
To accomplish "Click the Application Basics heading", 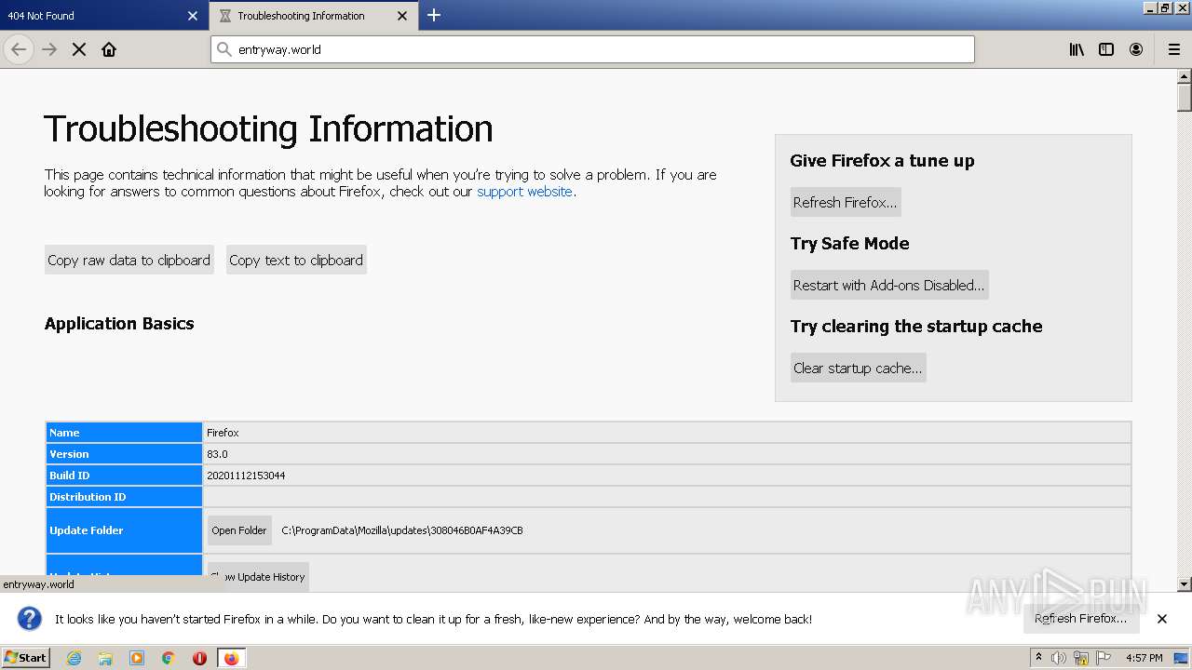I will coord(119,324).
